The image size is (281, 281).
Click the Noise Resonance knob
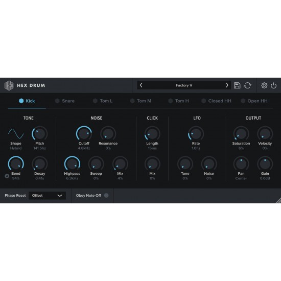click(108, 134)
